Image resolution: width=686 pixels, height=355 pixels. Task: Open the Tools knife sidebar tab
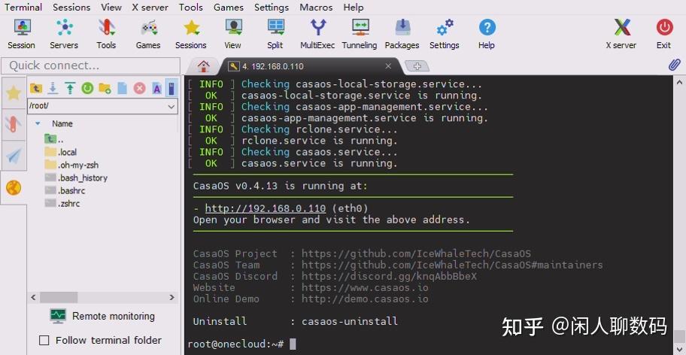coord(14,124)
